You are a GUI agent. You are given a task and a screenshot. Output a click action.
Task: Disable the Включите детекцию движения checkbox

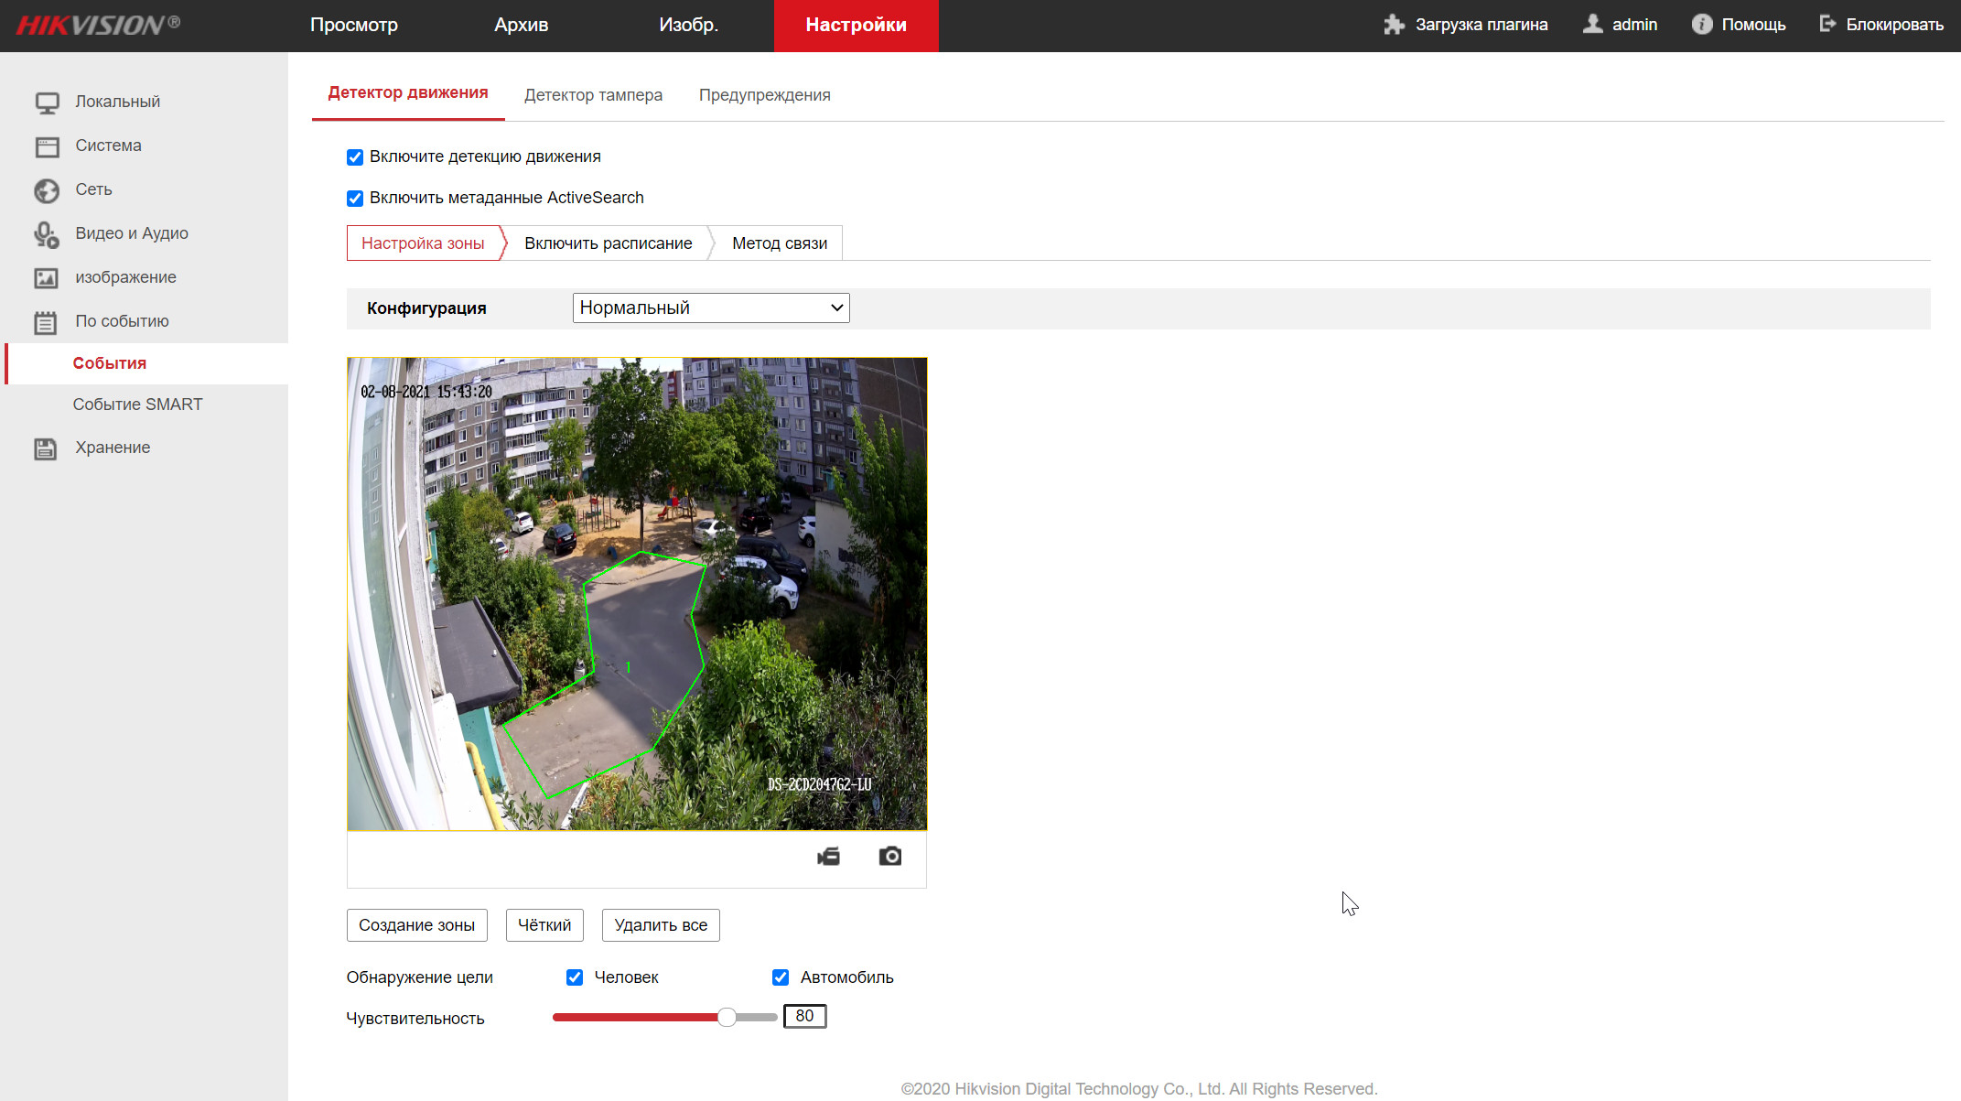pyautogui.click(x=355, y=157)
